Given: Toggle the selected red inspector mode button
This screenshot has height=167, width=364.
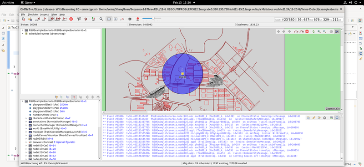Looking at the screenshot, I should [x=74, y=97].
